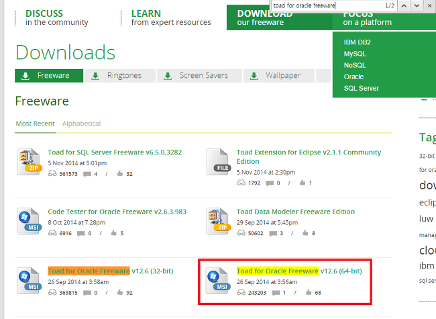This screenshot has height=319, width=436.
Task: Click the comments icon for Code Tester for Oracle
Action: 81,233
